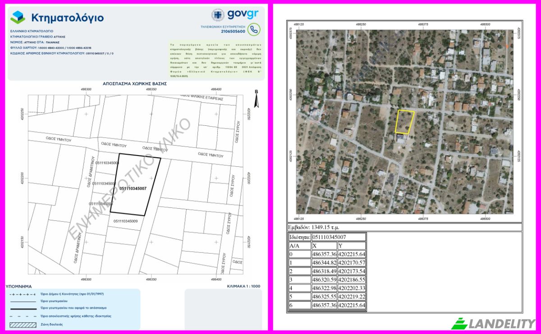
Task: Click the green disclaimer notice box
Action: pyautogui.click(x=216, y=60)
